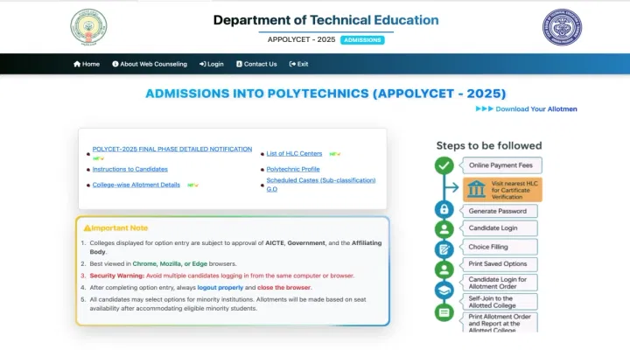Click the padlock icon next to Generate Password
Screen dimensions: 630x350
[x=444, y=210]
